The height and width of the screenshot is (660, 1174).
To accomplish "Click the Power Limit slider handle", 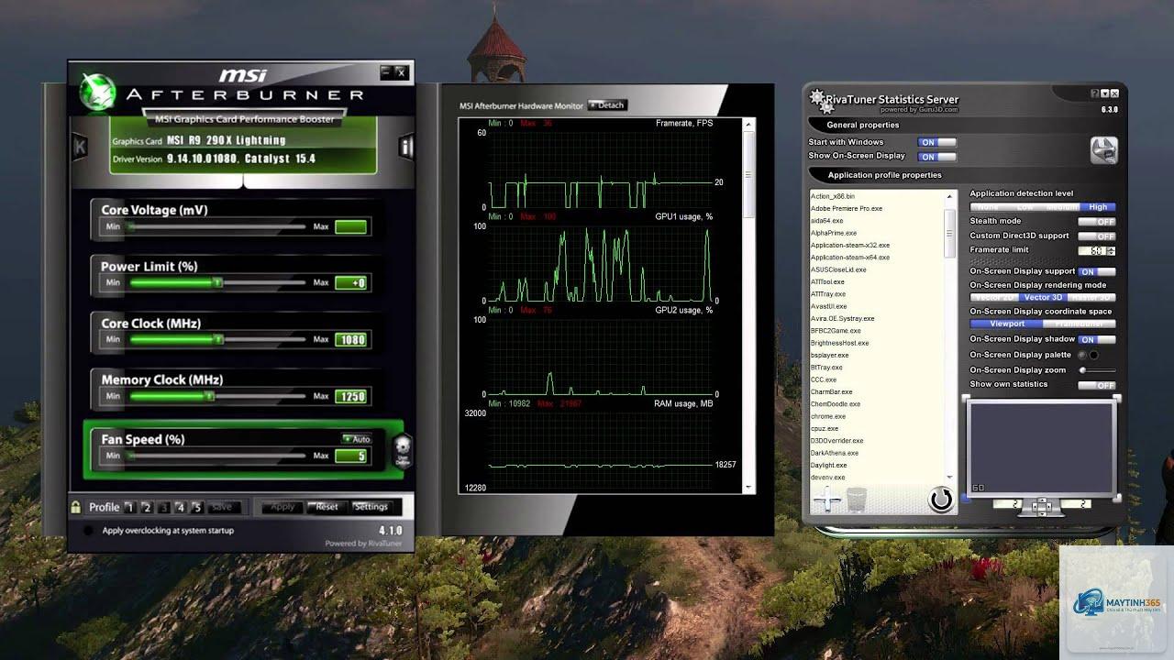I will click(x=217, y=283).
